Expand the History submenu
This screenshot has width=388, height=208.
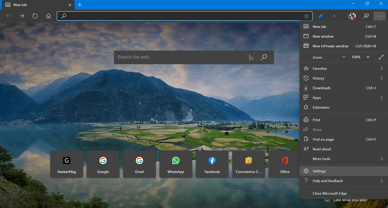click(x=344, y=79)
